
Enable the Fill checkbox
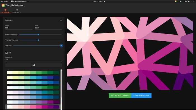(6, 53)
